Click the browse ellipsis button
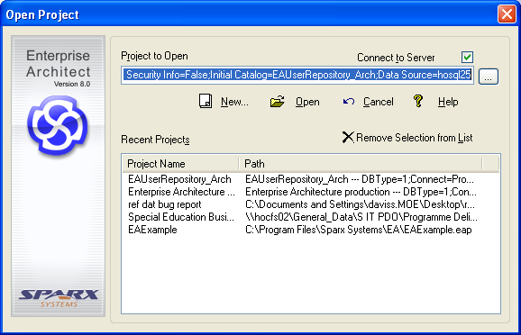521x335 pixels. coord(489,77)
